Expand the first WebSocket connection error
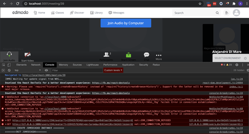Viewport: 249px width, 134px height. [x=6, y=97]
